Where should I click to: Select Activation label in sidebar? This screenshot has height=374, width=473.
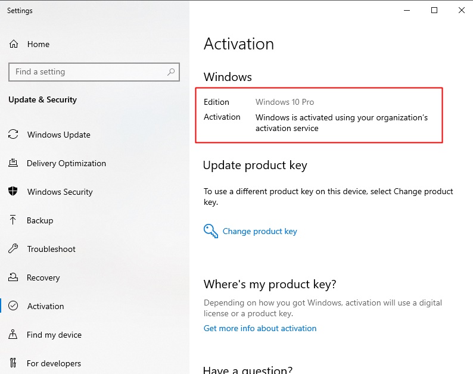point(45,306)
